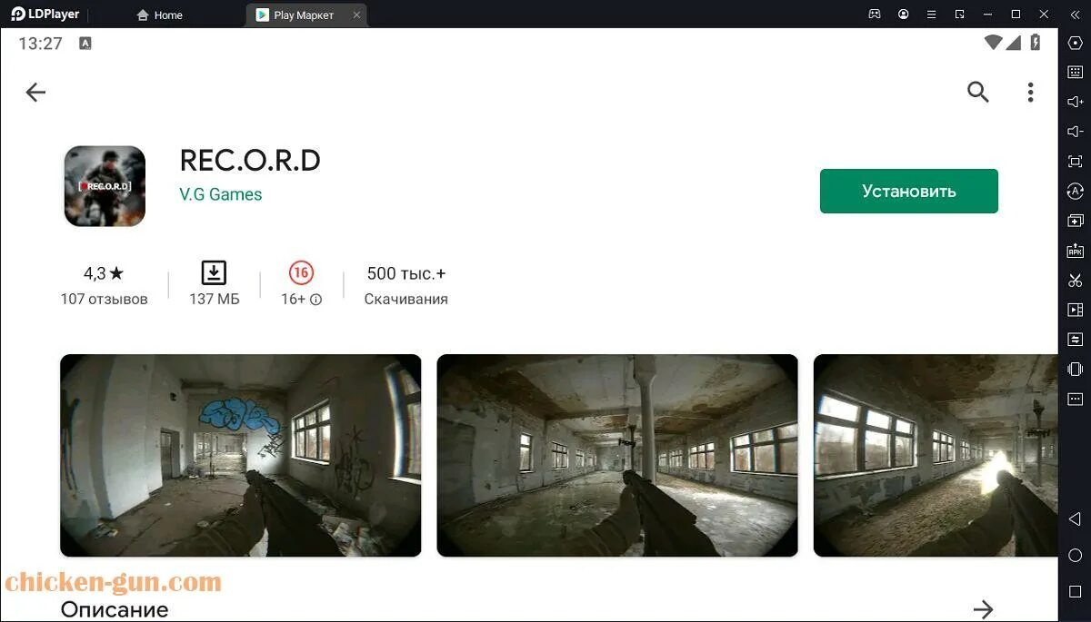Open the second hallway screenshot
1091x622 pixels.
617,455
